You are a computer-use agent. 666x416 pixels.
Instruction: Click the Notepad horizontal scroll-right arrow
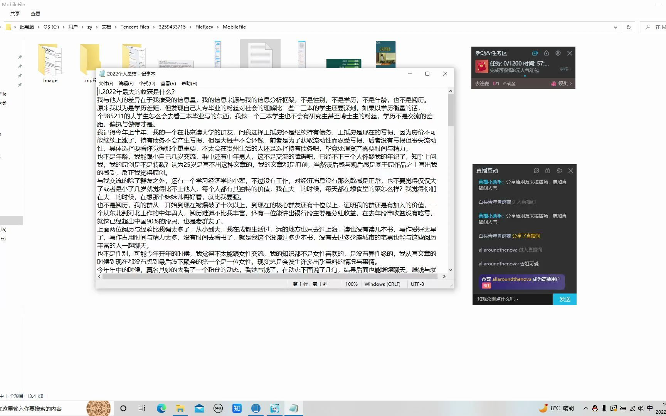444,276
